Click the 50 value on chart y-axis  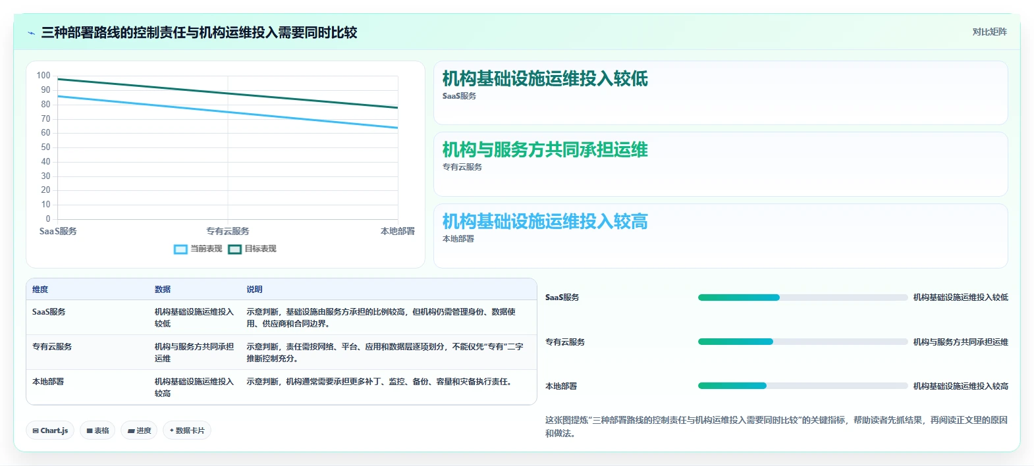click(45, 147)
